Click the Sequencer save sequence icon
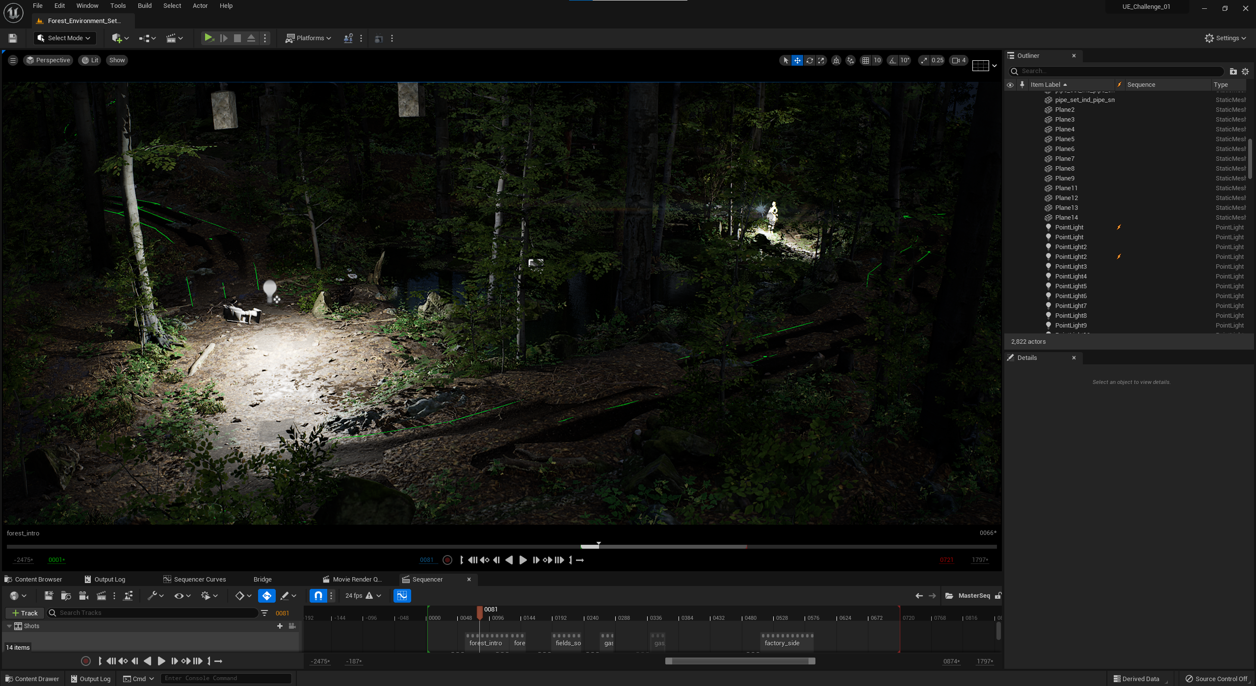The image size is (1256, 686). (x=49, y=596)
